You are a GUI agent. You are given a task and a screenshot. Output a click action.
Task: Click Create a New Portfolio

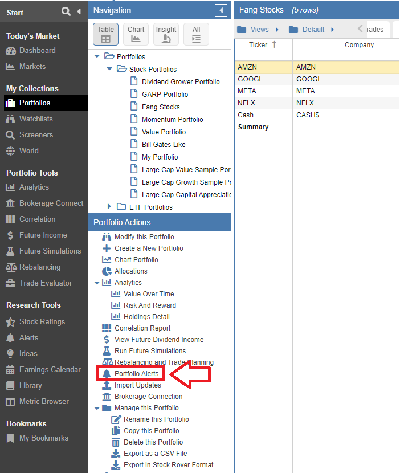142,248
